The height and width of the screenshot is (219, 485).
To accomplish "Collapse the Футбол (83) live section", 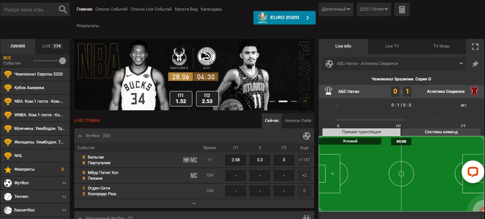I will [80, 136].
